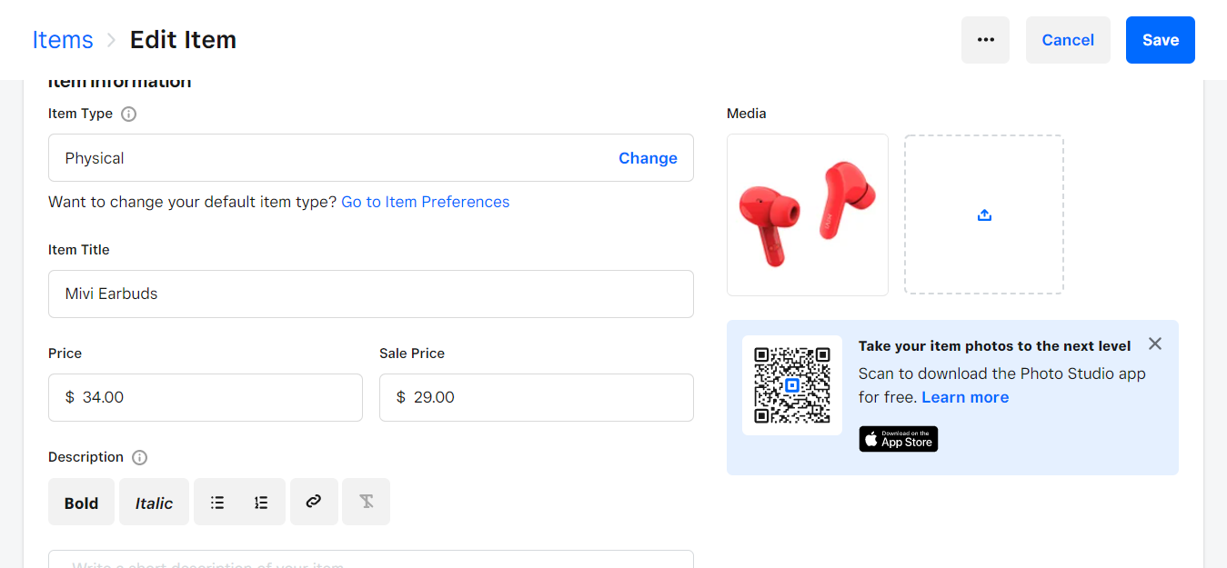1227x568 pixels.
Task: Change the Physical item type
Action: pyautogui.click(x=648, y=158)
